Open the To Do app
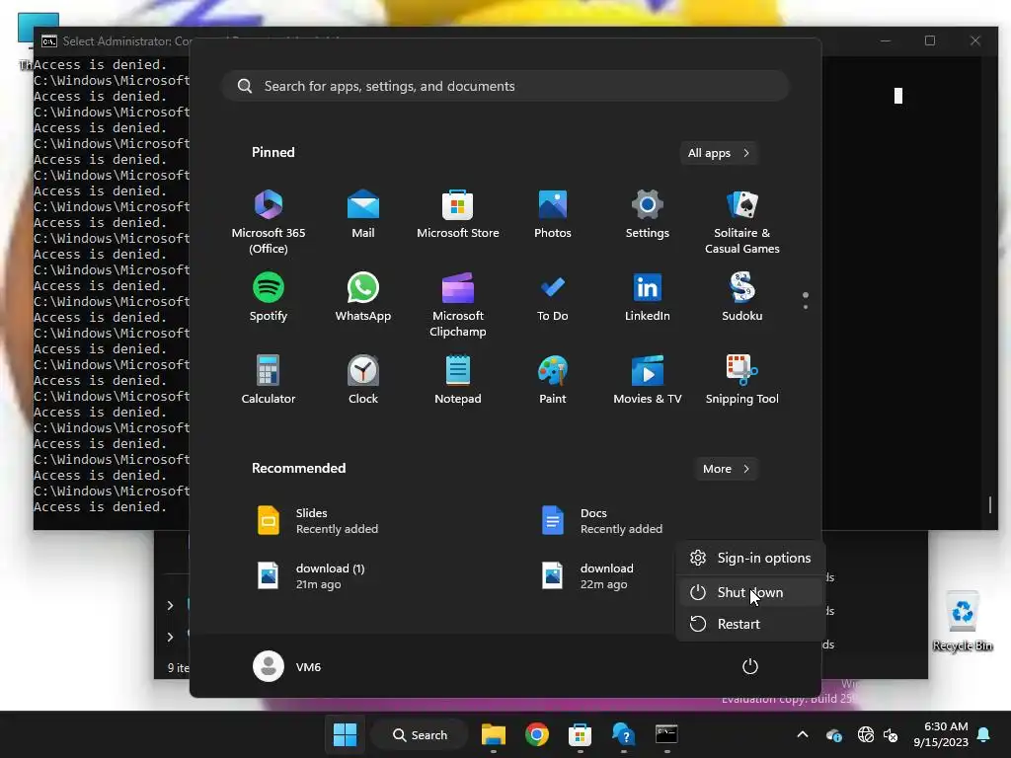1011x758 pixels. tap(553, 296)
